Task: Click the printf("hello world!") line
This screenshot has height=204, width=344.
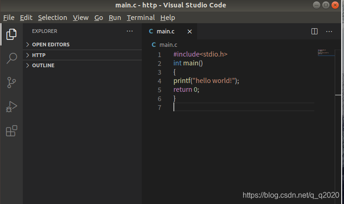Action: (x=206, y=81)
